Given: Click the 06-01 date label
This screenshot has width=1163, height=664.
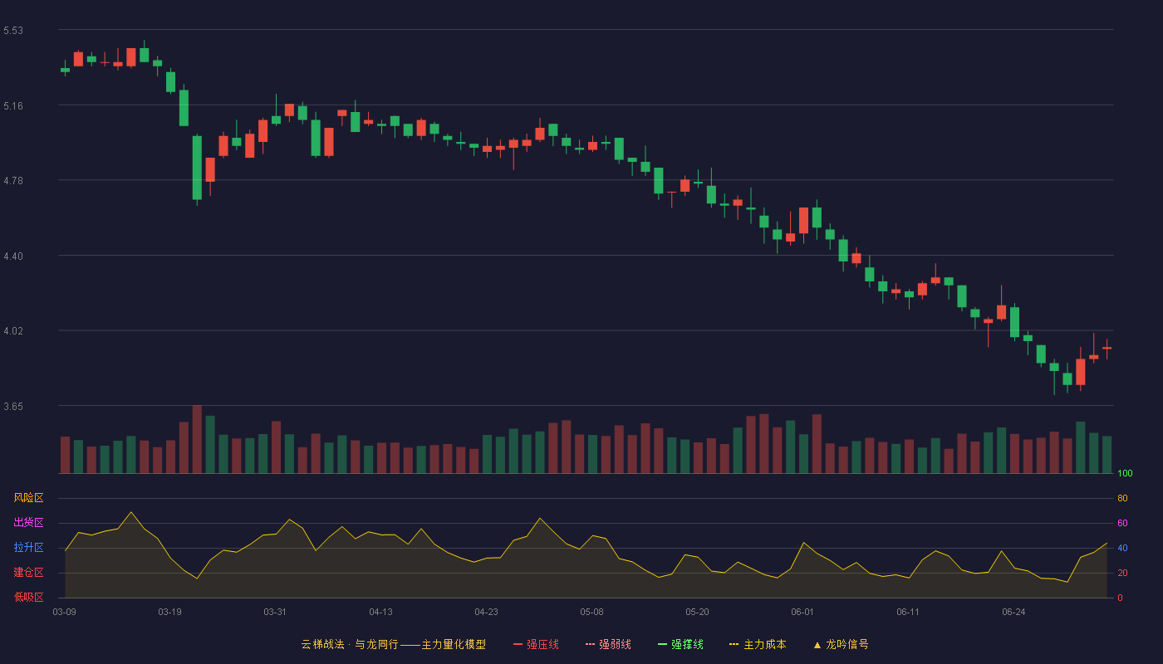Looking at the screenshot, I should [x=802, y=612].
